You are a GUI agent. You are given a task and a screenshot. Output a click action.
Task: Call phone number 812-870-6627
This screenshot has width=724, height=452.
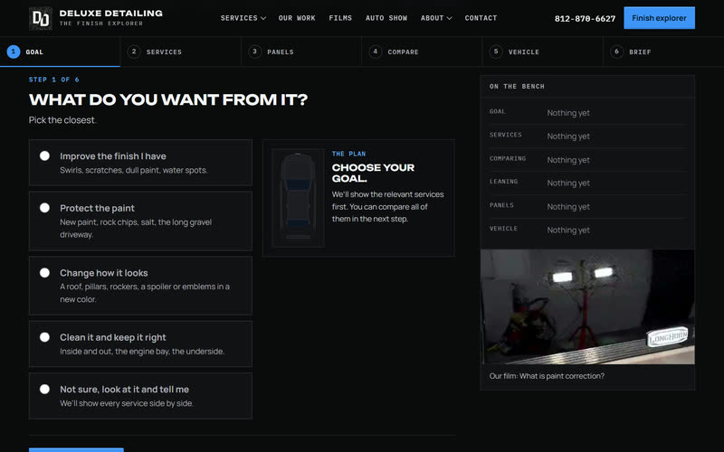pyautogui.click(x=585, y=18)
